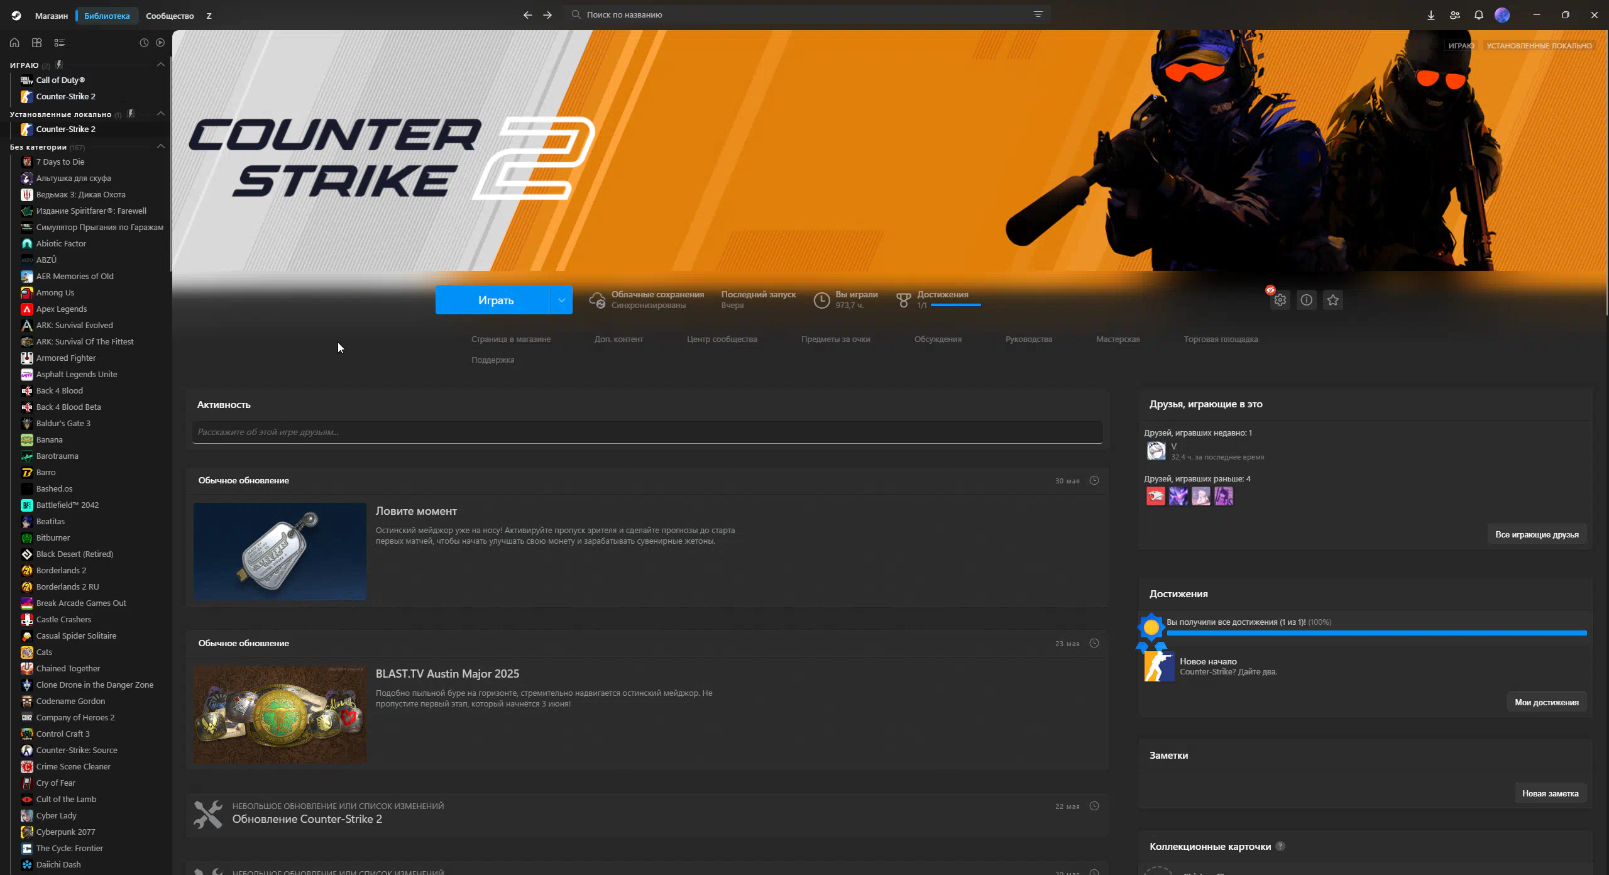Add Counter-Strike 2 to favorites star
The image size is (1609, 875).
point(1333,300)
